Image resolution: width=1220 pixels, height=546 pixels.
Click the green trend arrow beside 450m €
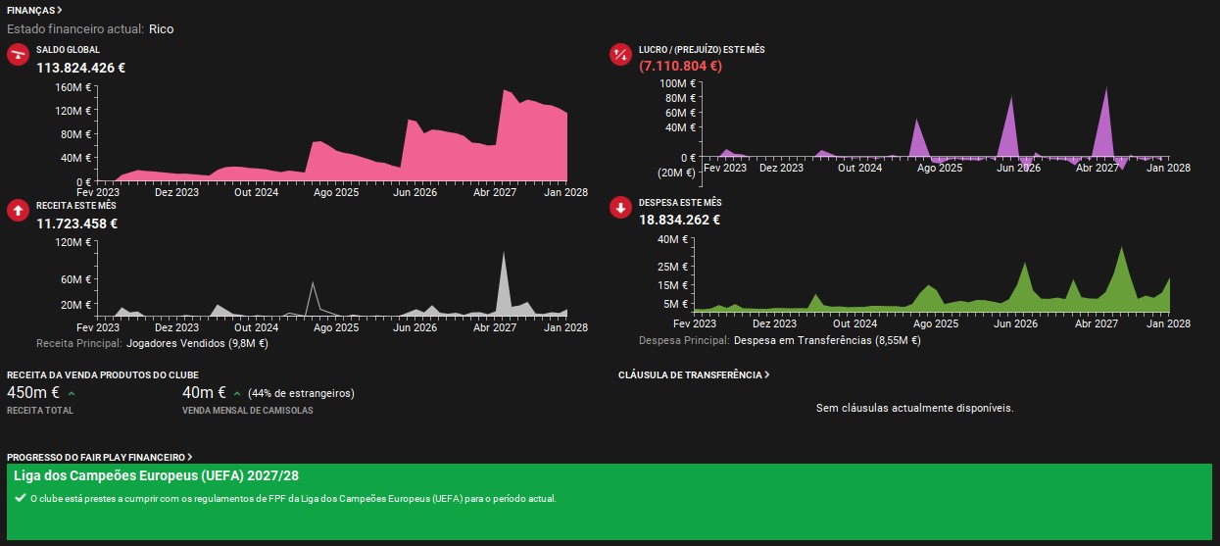tap(72, 394)
